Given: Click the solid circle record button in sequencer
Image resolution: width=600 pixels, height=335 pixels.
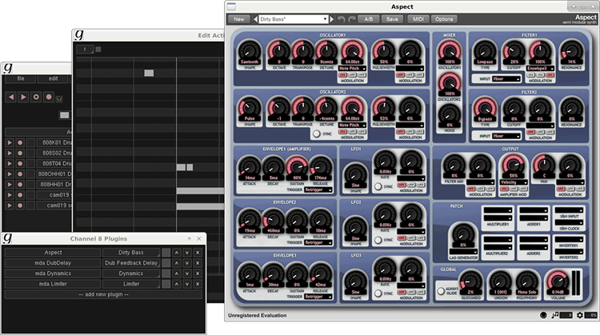Looking at the screenshot, I should point(49,97).
